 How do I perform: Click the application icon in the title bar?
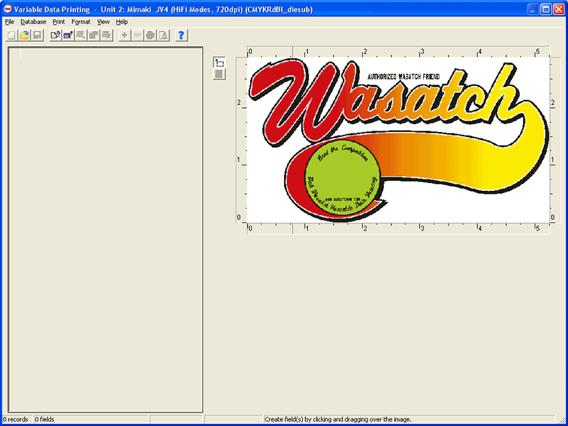point(8,9)
